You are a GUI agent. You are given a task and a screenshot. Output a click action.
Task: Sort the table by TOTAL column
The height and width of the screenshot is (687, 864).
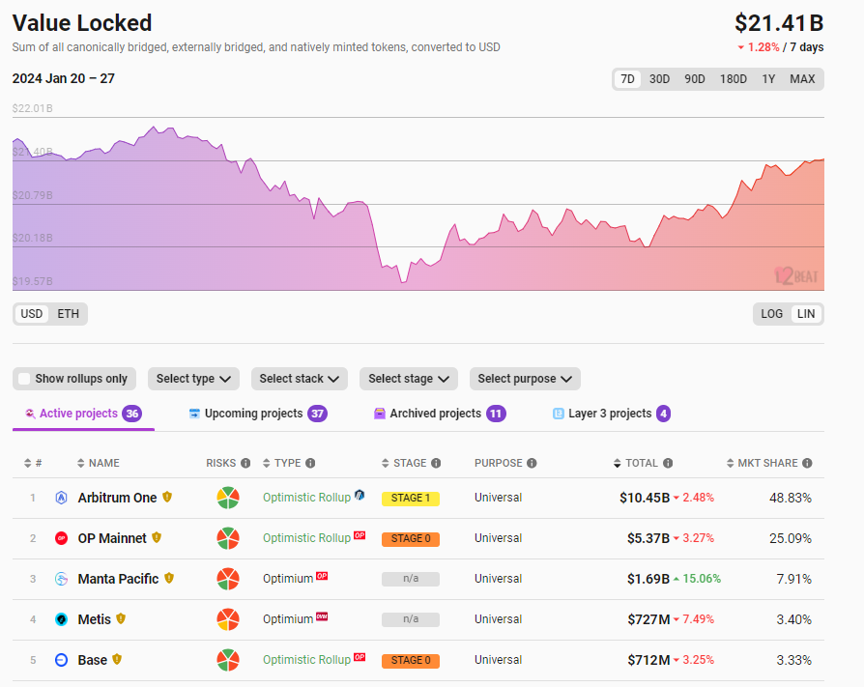click(642, 464)
